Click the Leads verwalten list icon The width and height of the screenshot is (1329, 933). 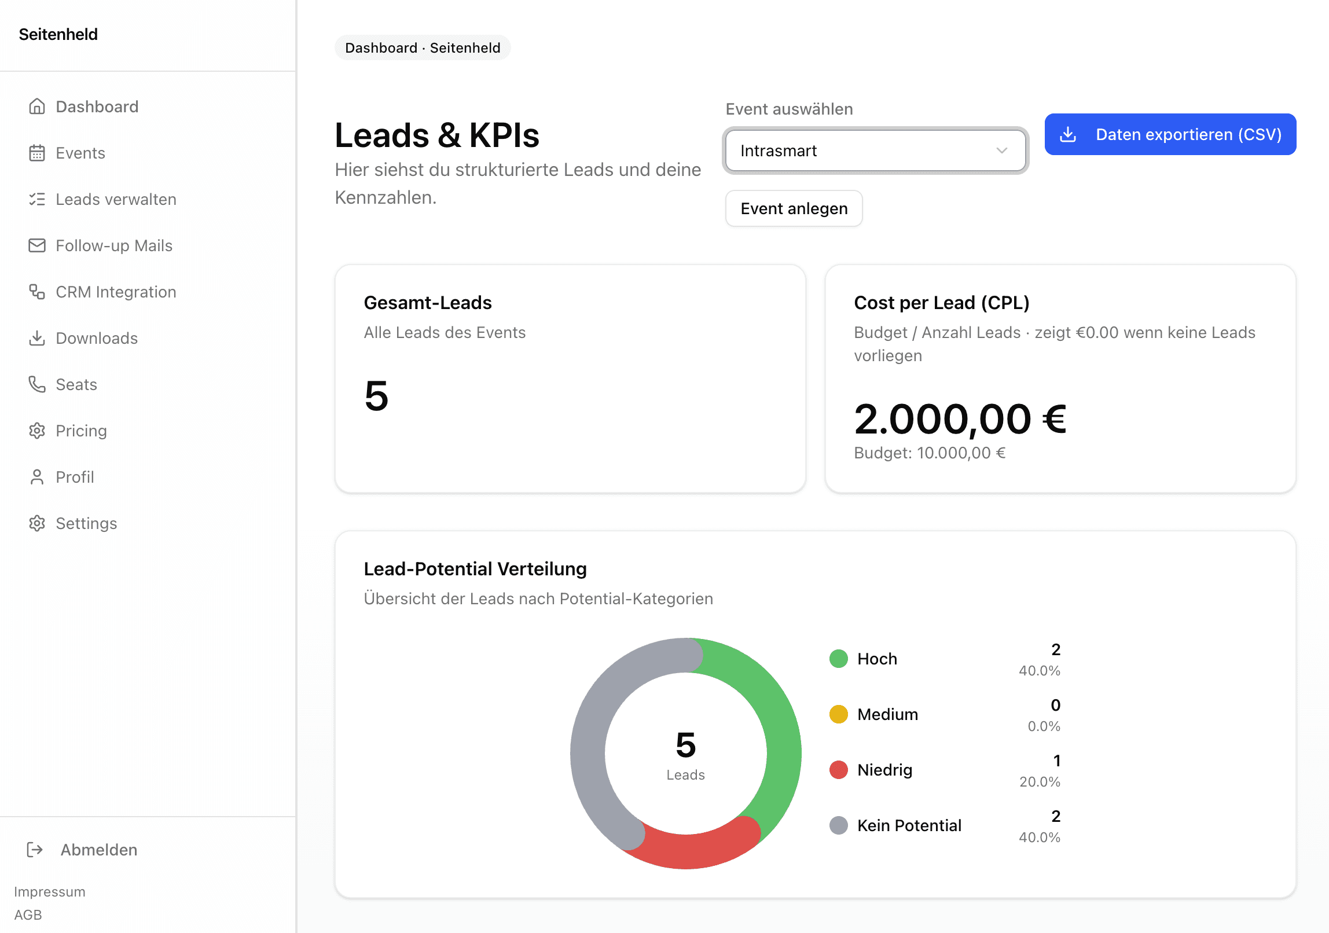point(37,199)
